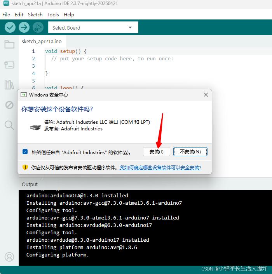This screenshot has width=272, height=274.
Task: Click code line 2 setup comment
Action: pos(112,59)
